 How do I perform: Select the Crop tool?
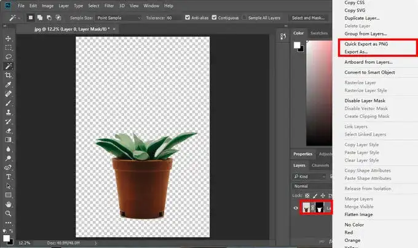(x=9, y=75)
